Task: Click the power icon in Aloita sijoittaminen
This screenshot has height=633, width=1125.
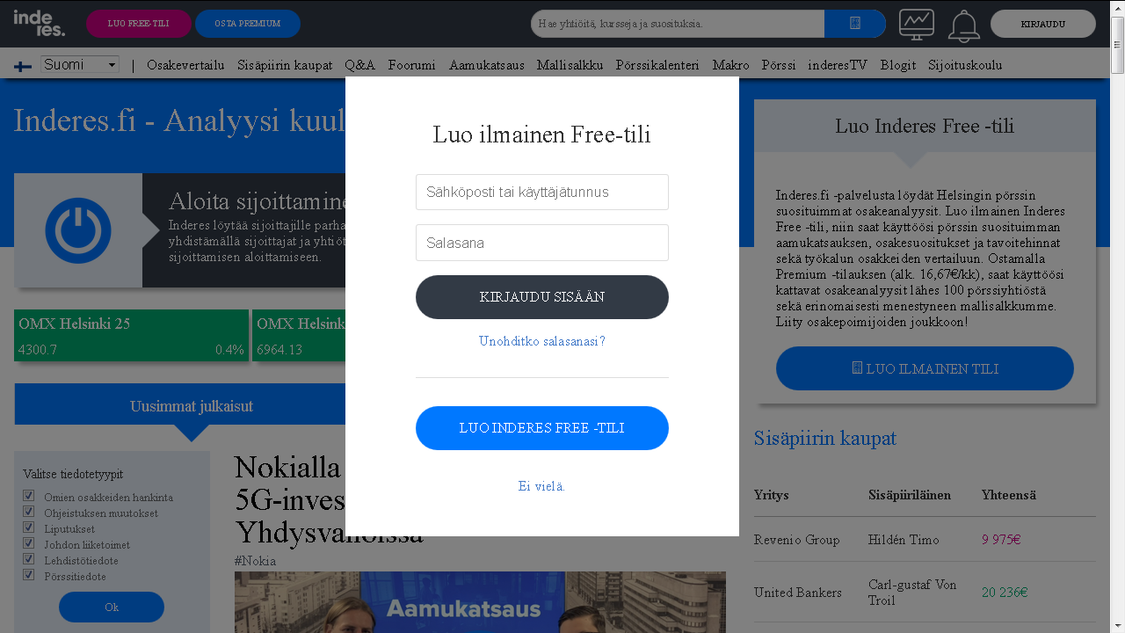Action: [x=78, y=230]
